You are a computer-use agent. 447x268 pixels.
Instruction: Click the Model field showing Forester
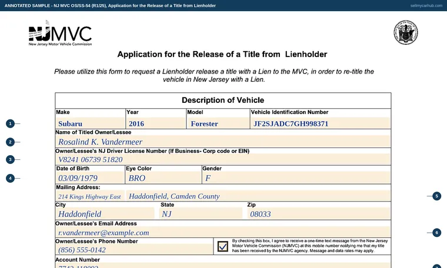218,123
